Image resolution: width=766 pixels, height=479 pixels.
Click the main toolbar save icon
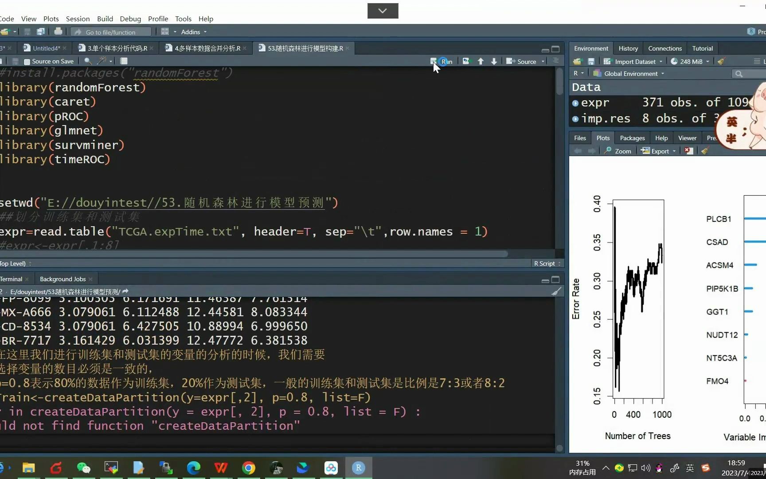click(27, 31)
